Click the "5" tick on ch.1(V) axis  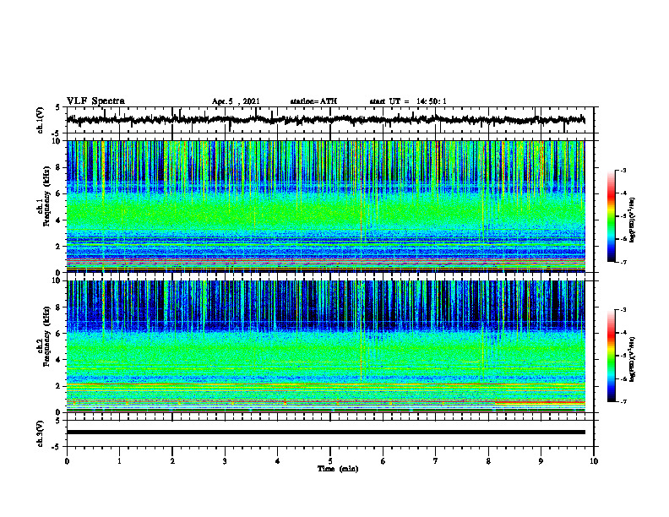58,107
